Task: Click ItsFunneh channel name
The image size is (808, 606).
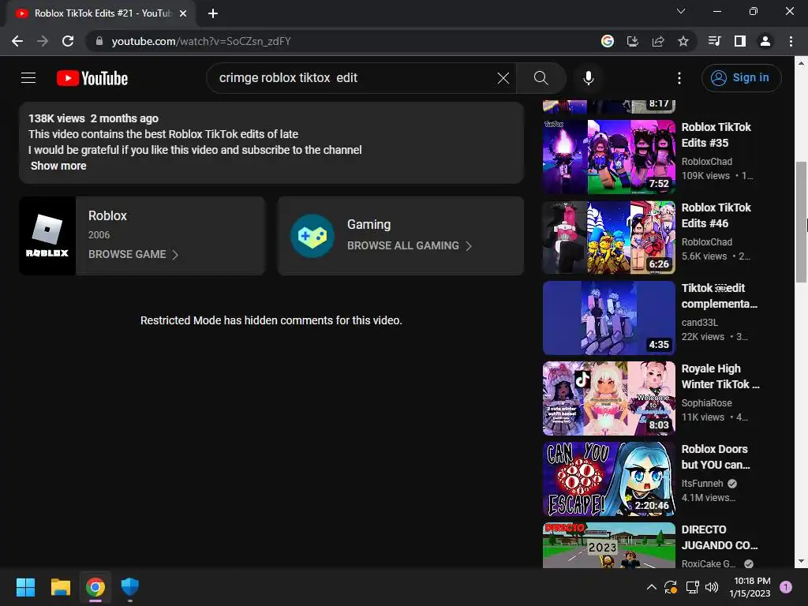Action: (702, 484)
